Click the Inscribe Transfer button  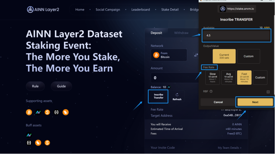click(x=158, y=96)
